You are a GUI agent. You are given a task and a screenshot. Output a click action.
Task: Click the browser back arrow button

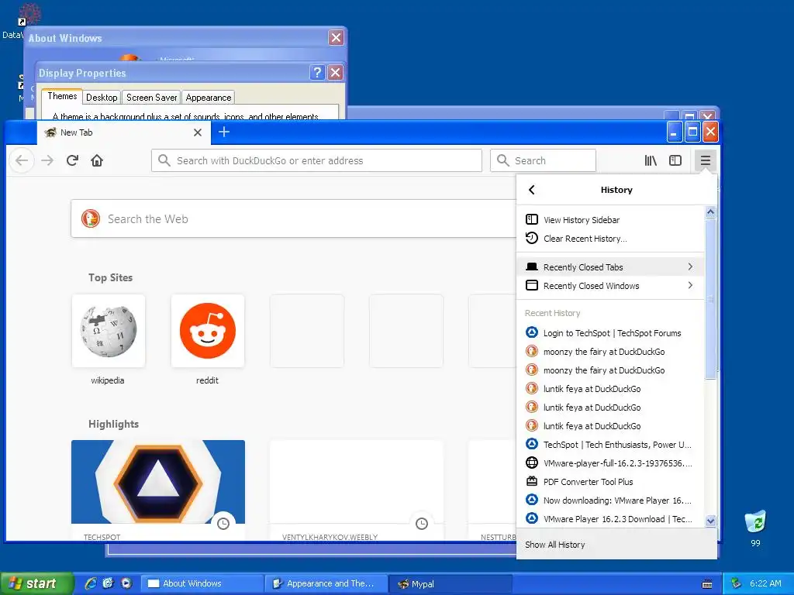[x=22, y=160]
